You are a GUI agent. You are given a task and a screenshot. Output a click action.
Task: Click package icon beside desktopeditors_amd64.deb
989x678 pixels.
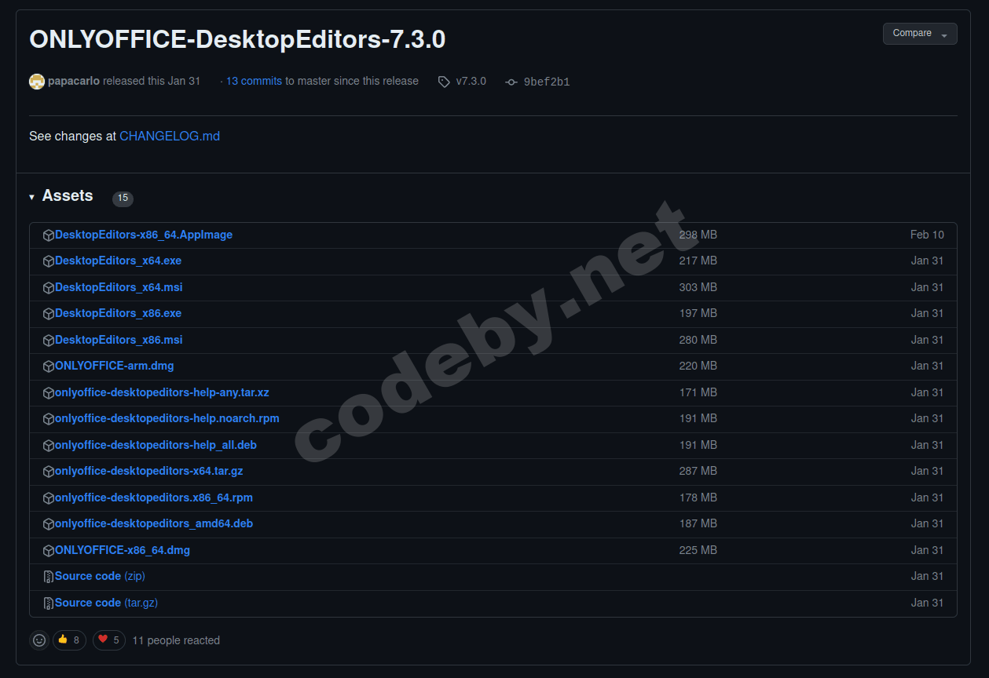point(49,524)
